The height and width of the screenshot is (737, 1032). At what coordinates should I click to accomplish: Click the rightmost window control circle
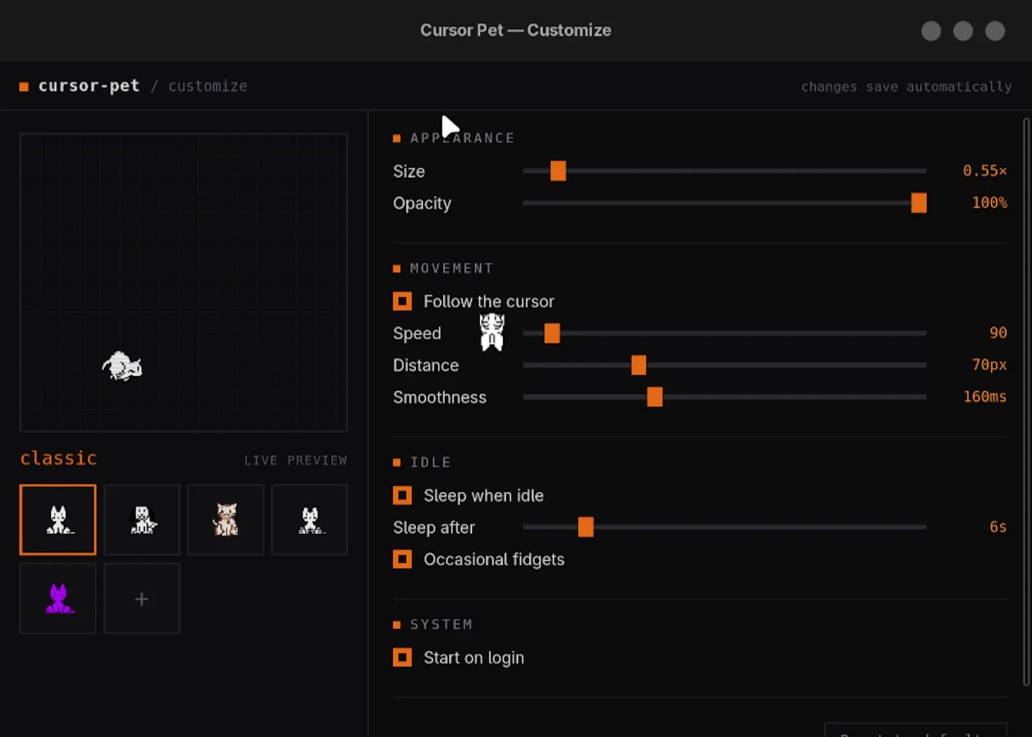[x=995, y=31]
